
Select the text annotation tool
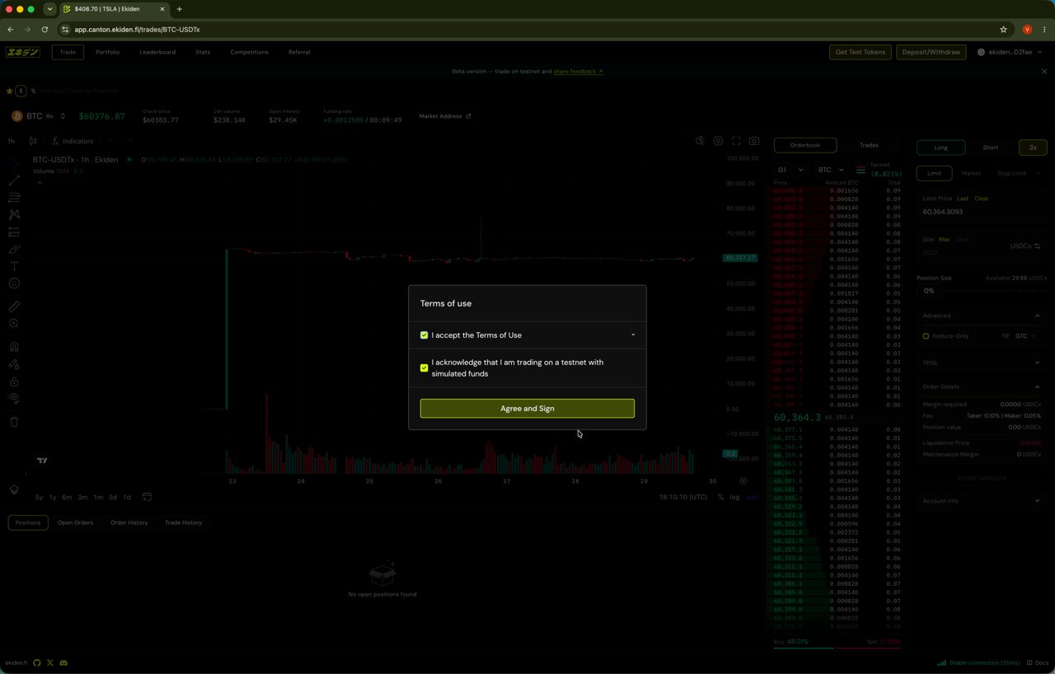14,266
